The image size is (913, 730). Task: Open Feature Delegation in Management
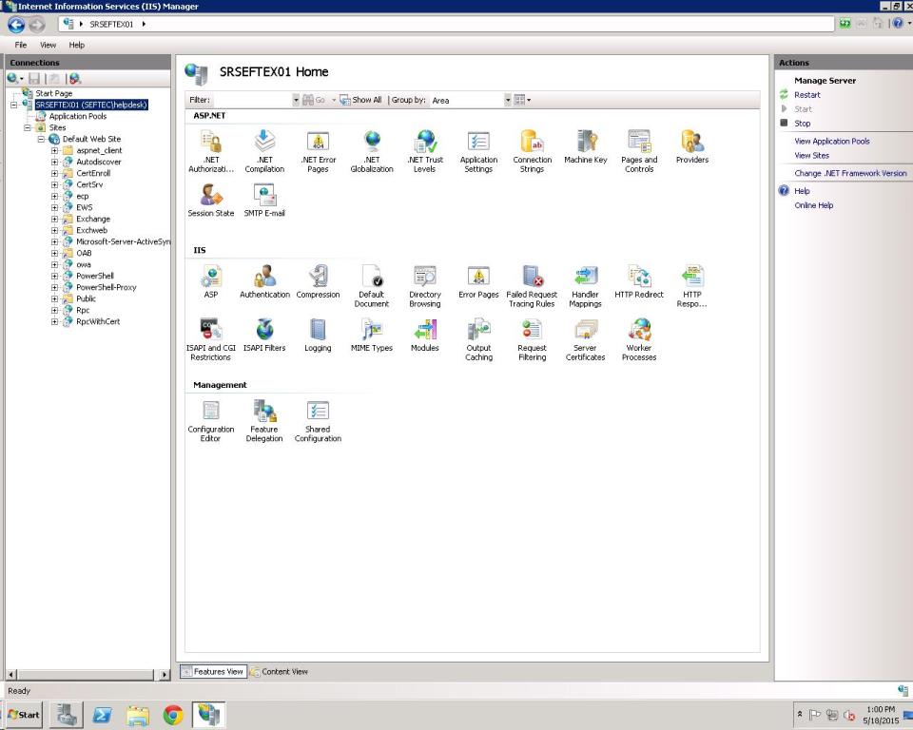pos(264,421)
